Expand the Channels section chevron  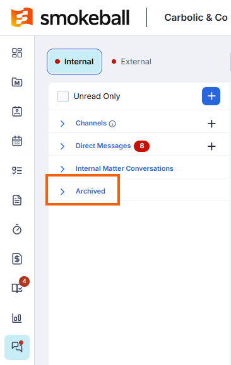[62, 124]
